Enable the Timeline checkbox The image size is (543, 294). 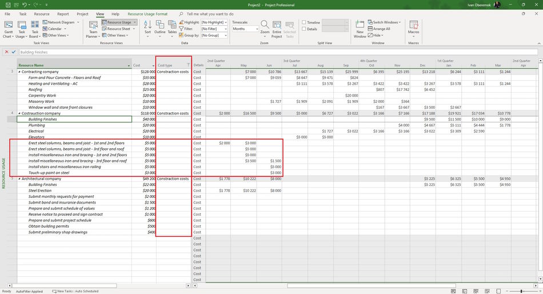click(304, 22)
